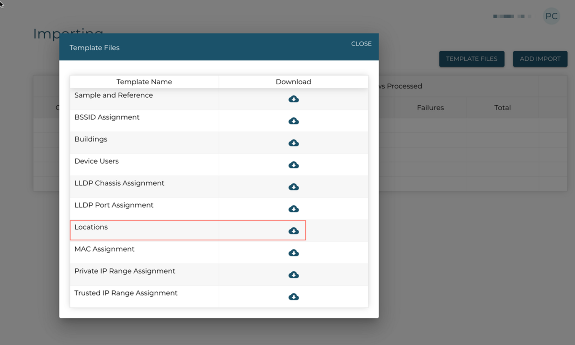Click the Sample and Reference row label
The height and width of the screenshot is (345, 575).
114,95
